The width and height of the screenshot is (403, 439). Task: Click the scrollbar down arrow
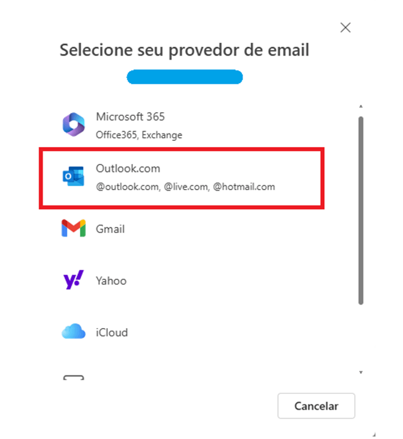361,372
